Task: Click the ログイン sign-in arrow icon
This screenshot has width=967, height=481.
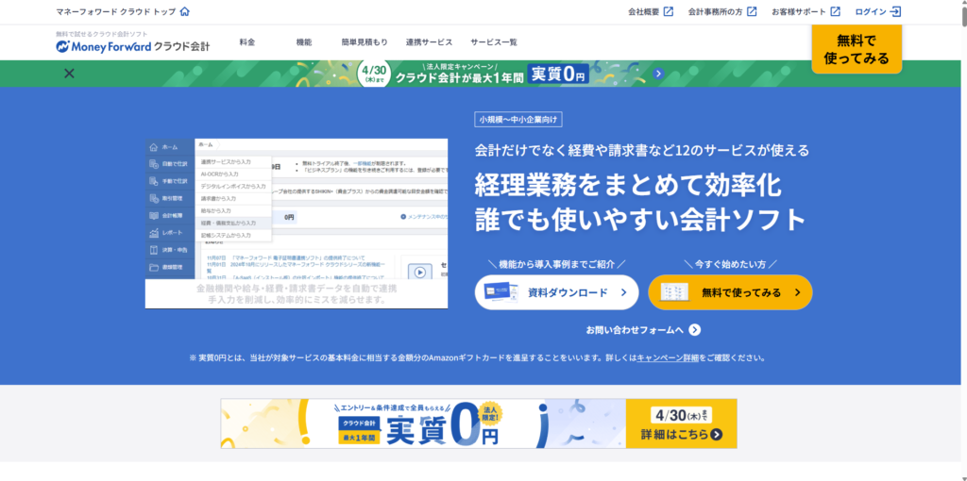Action: tap(895, 12)
